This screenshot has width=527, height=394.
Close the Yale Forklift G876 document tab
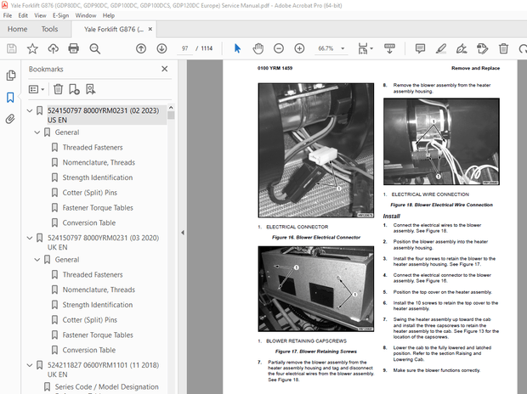pyautogui.click(x=150, y=29)
